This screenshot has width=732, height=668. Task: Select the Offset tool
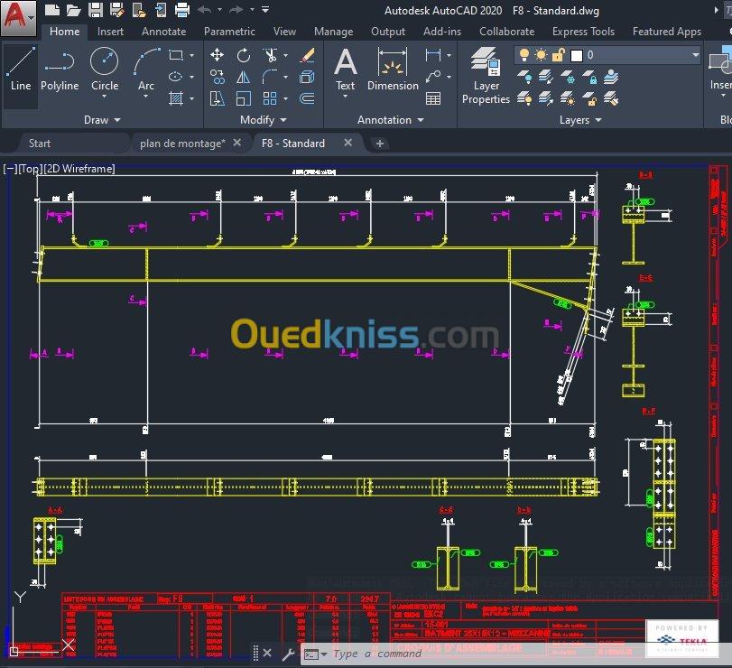[x=307, y=98]
